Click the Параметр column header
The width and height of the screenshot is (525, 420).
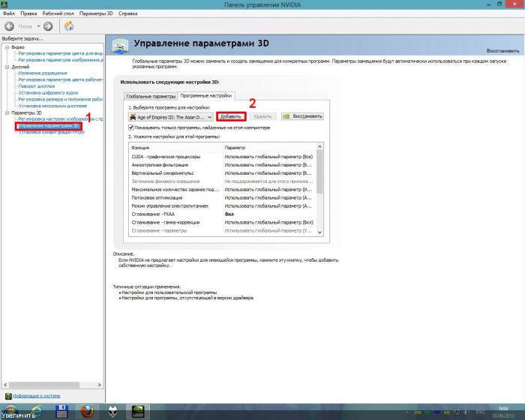(x=235, y=148)
